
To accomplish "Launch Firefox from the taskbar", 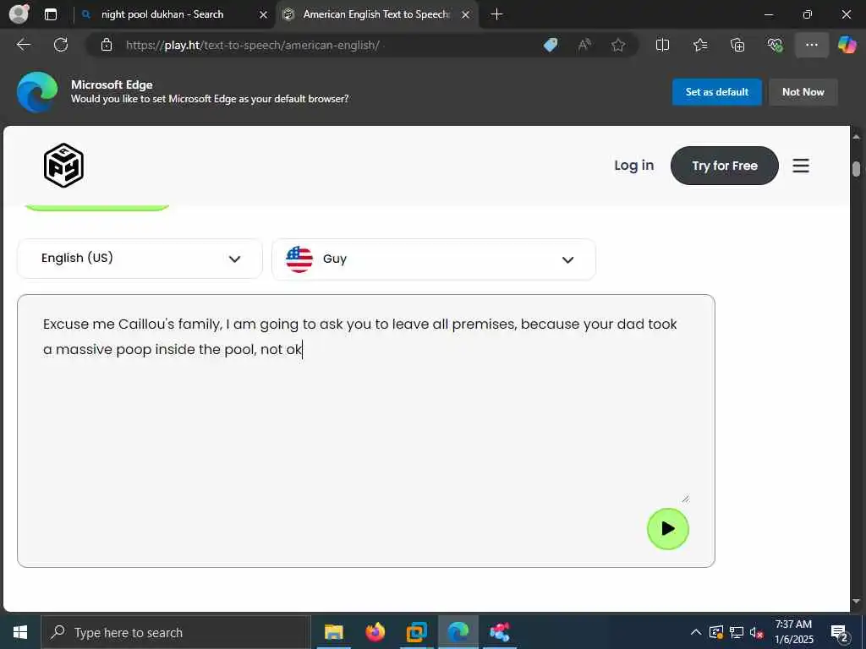I will (x=375, y=632).
